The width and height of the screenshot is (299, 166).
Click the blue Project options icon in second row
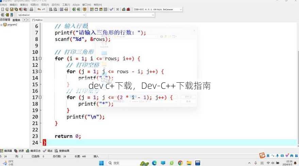[x=12, y=15]
